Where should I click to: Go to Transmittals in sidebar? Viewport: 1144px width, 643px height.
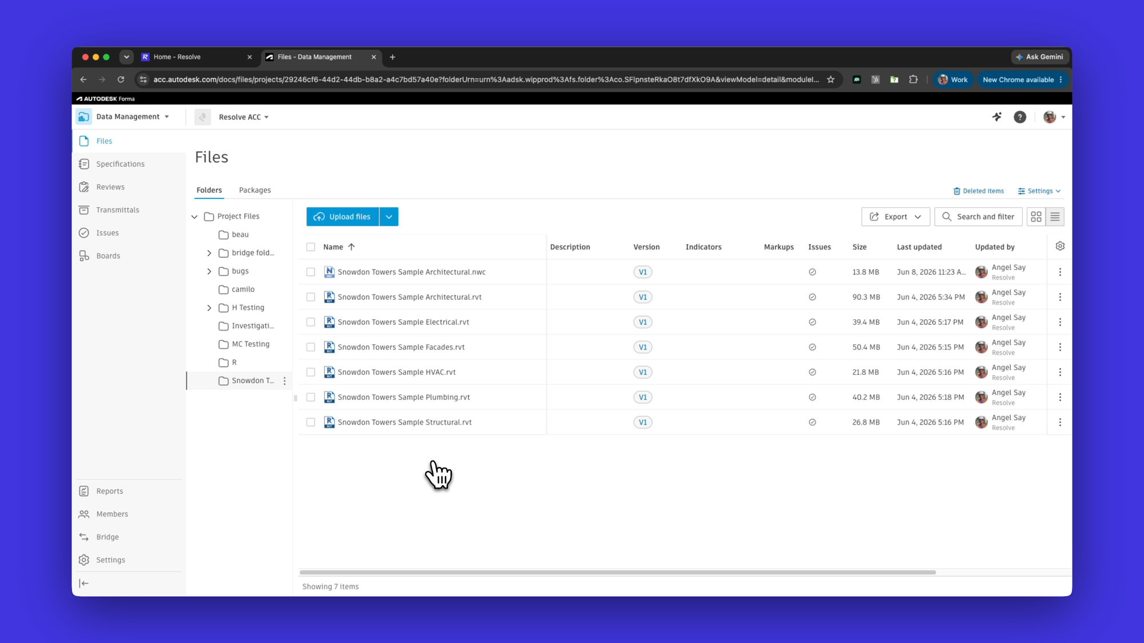click(117, 210)
